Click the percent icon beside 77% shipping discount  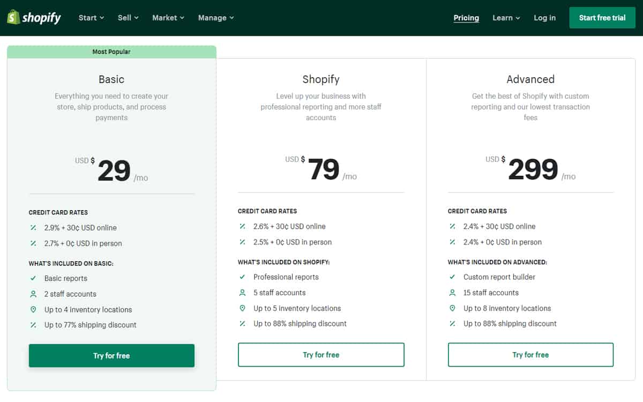click(x=33, y=325)
